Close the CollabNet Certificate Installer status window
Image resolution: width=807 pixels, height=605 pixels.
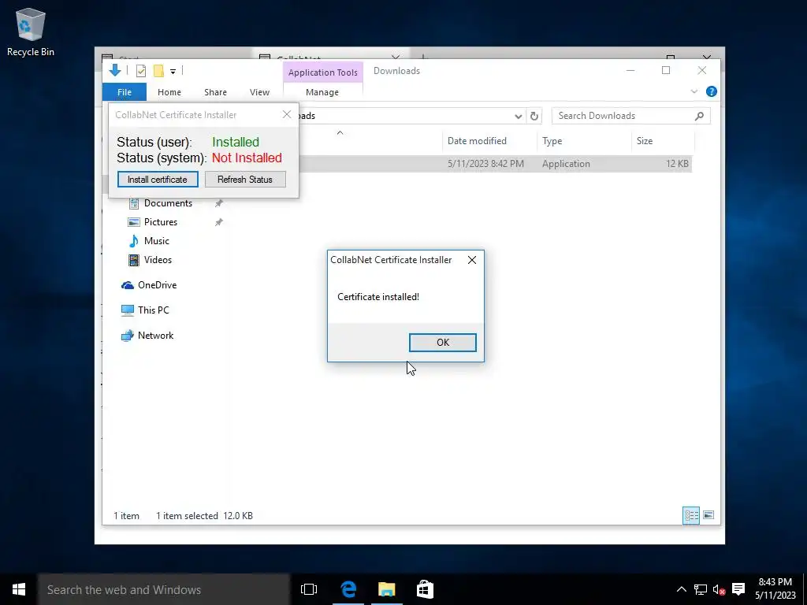(x=287, y=115)
